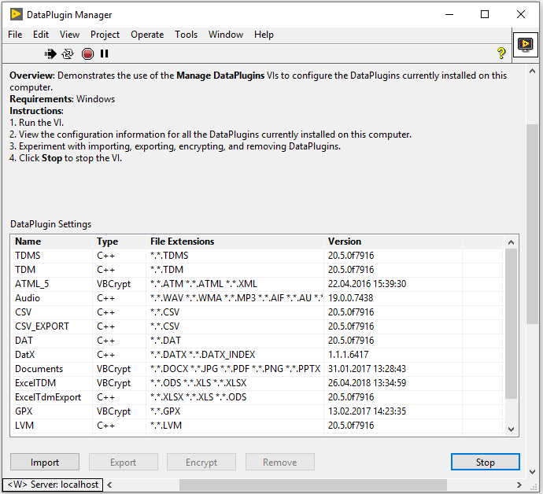
Task: Open the Project menu
Action: point(105,35)
